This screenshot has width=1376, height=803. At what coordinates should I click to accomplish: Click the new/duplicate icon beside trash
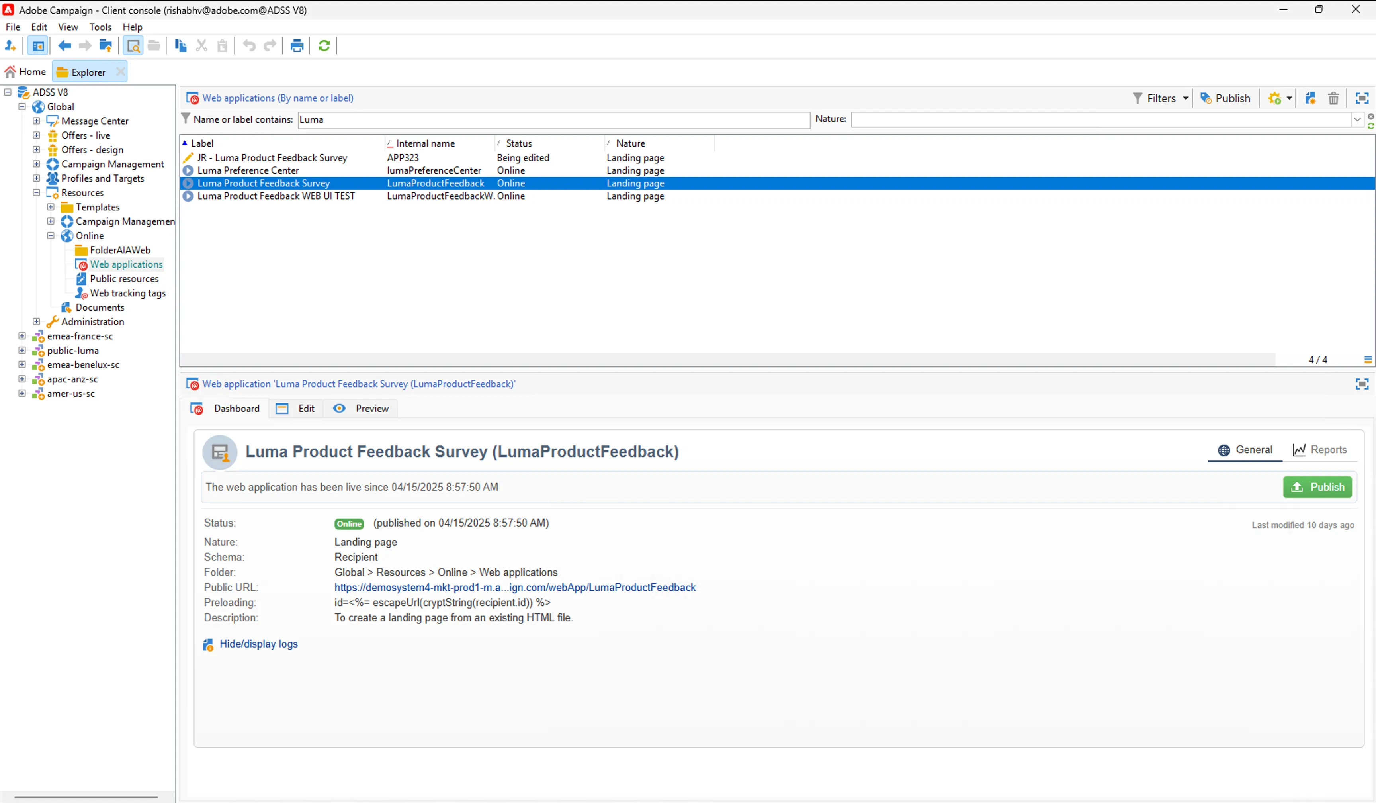(x=1310, y=98)
